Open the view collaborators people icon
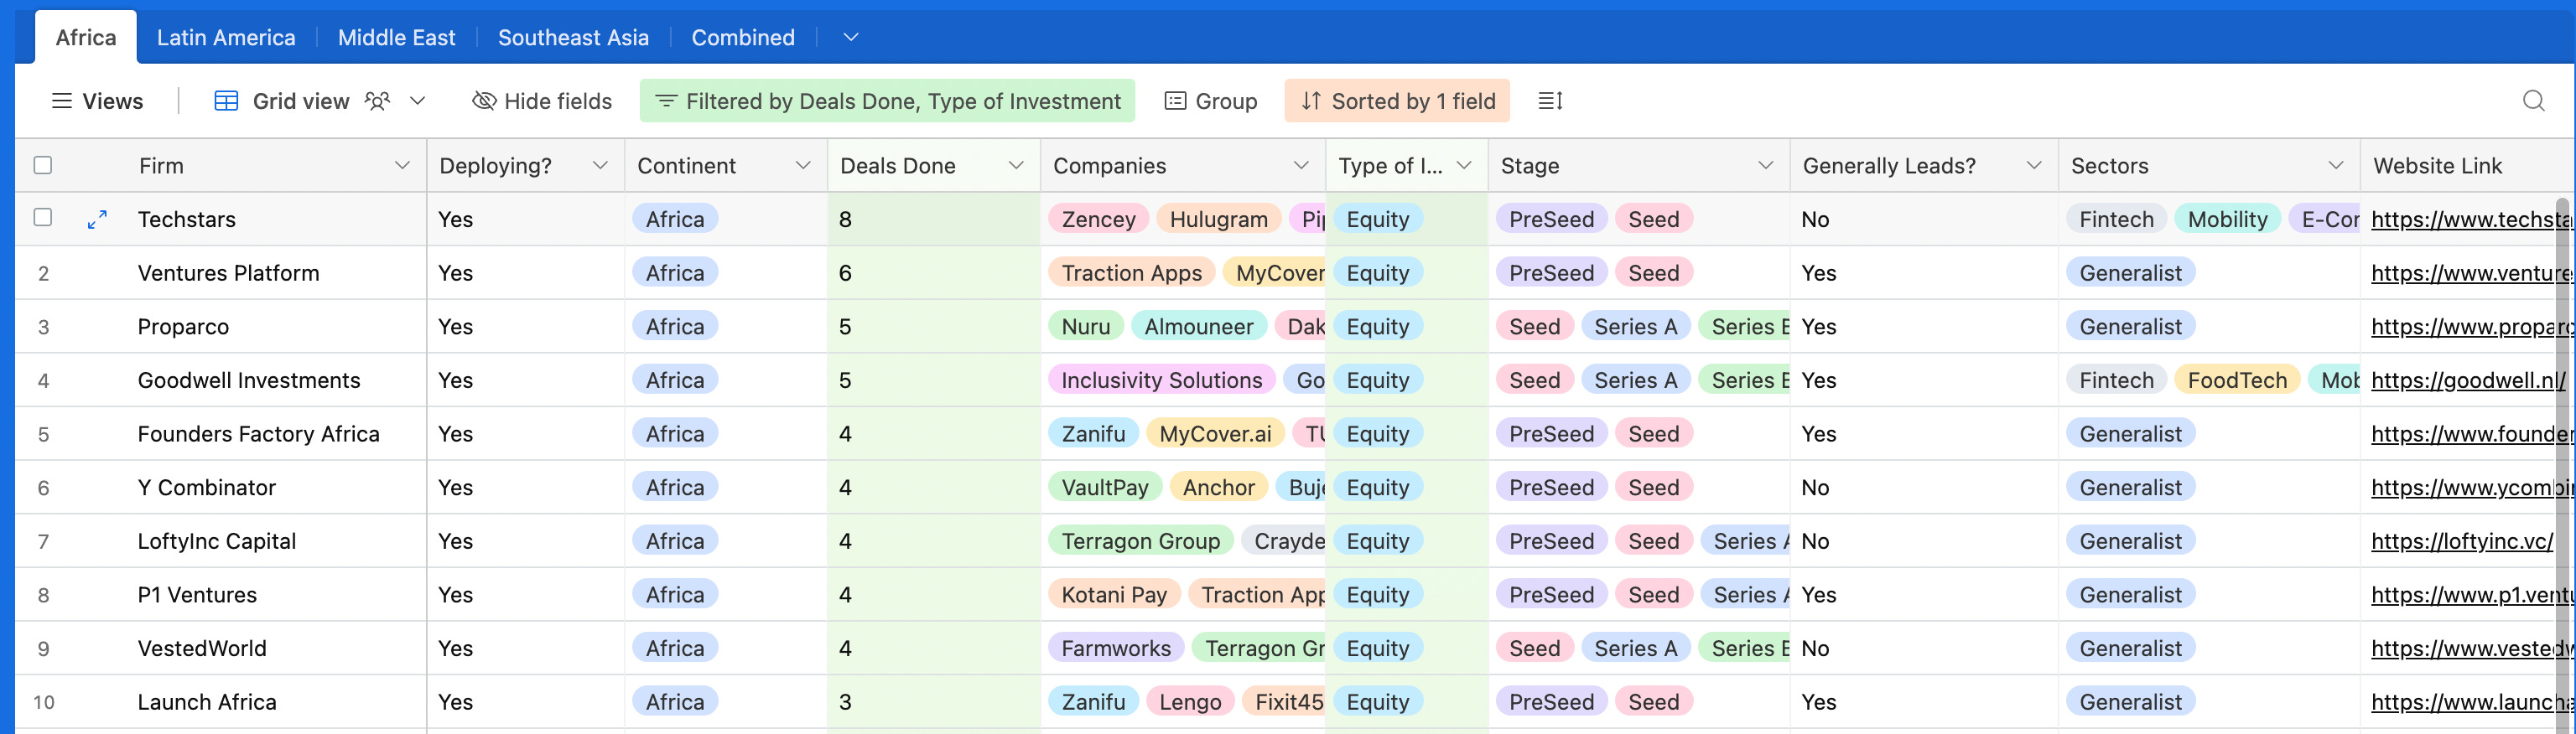The width and height of the screenshot is (2576, 734). (377, 101)
